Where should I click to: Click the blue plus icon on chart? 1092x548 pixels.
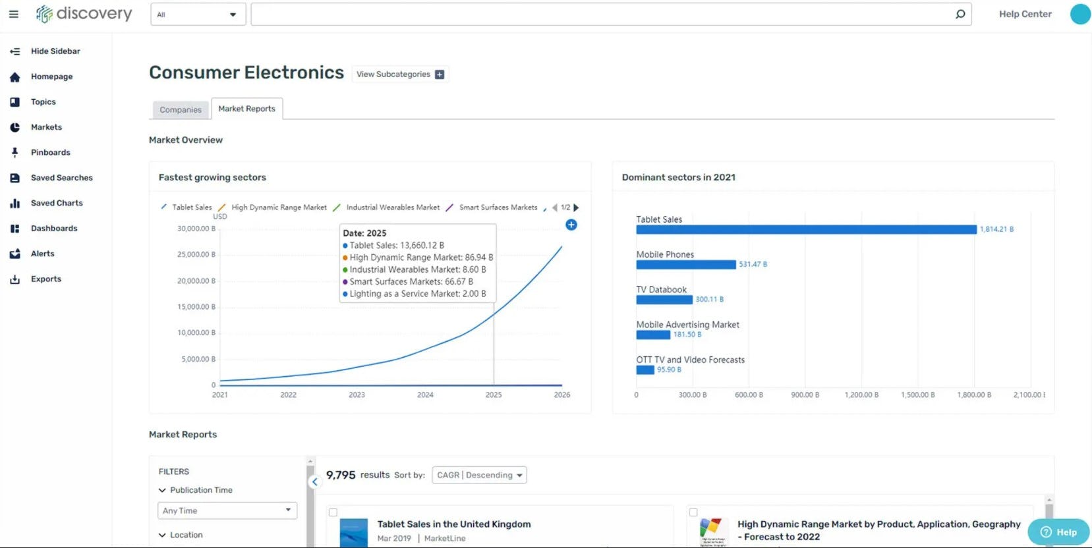click(x=571, y=225)
